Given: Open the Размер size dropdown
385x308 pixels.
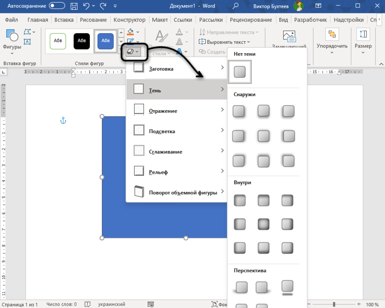Looking at the screenshot, I should (x=363, y=40).
